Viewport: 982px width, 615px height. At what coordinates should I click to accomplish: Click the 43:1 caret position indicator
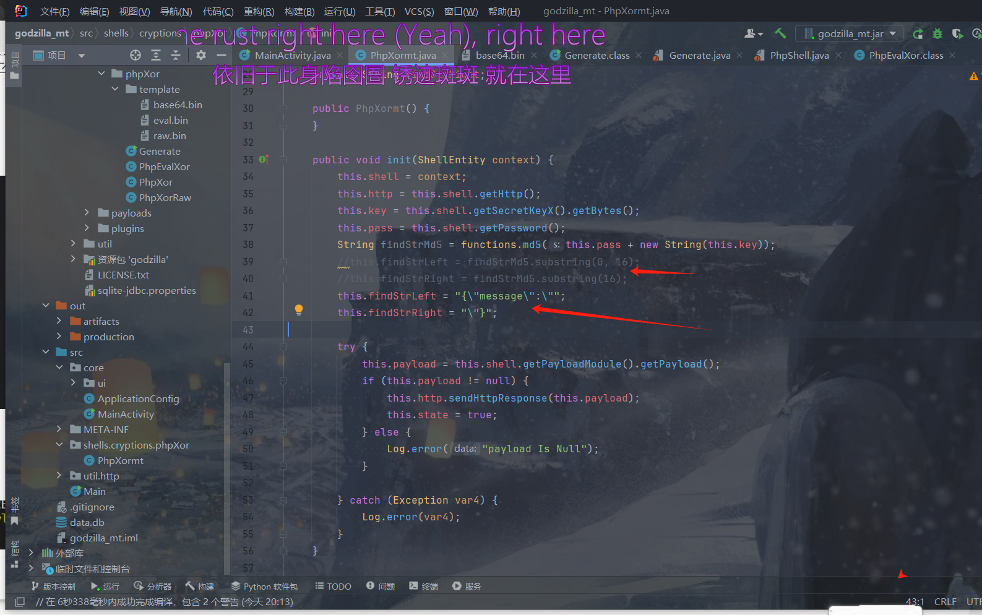(x=915, y=601)
